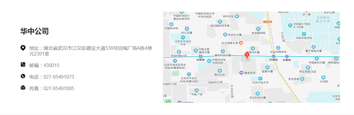Click the 北京开放大学 school icon
The height and width of the screenshot is (115, 354).
pyautogui.click(x=260, y=79)
